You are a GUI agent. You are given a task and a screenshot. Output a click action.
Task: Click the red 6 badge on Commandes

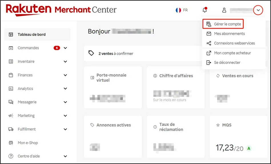click(57, 48)
